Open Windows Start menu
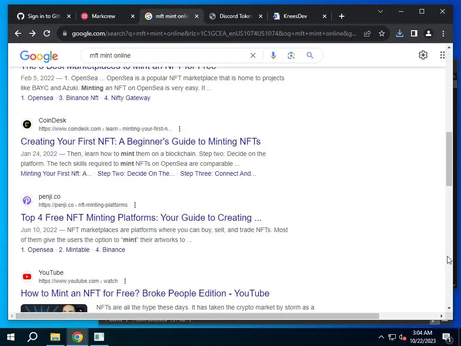 [11, 337]
